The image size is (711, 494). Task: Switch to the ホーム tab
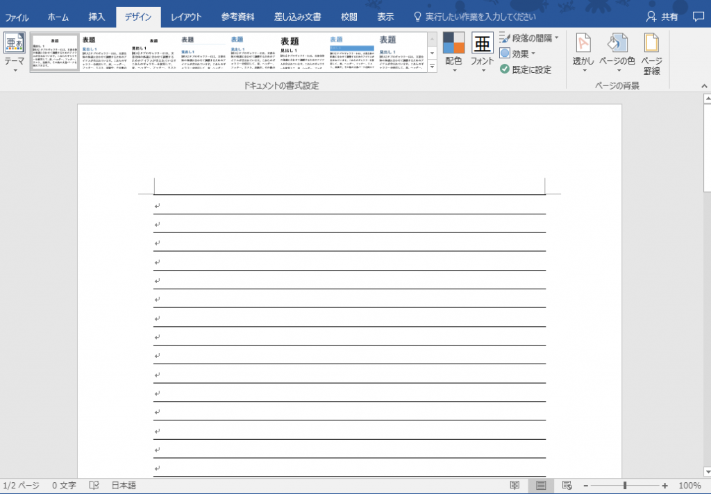coord(58,17)
